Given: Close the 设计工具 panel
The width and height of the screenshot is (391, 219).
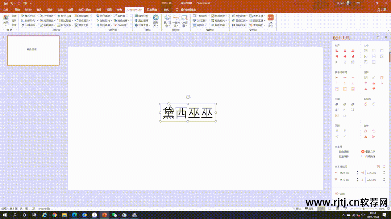Looking at the screenshot, I should (386, 37).
